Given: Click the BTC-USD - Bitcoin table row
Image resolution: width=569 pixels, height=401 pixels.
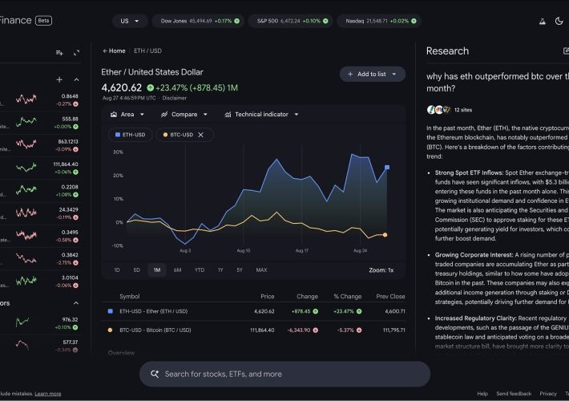Looking at the screenshot, I should pos(253,330).
